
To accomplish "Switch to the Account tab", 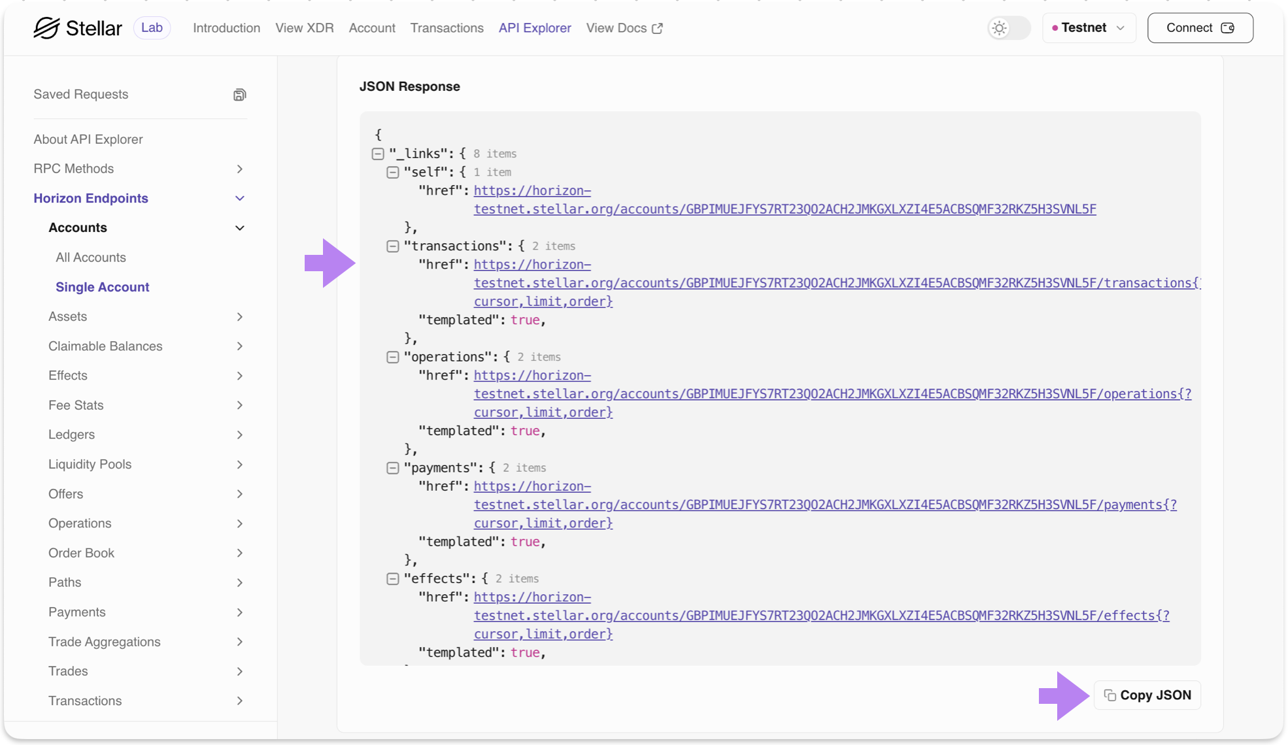I will (x=372, y=28).
